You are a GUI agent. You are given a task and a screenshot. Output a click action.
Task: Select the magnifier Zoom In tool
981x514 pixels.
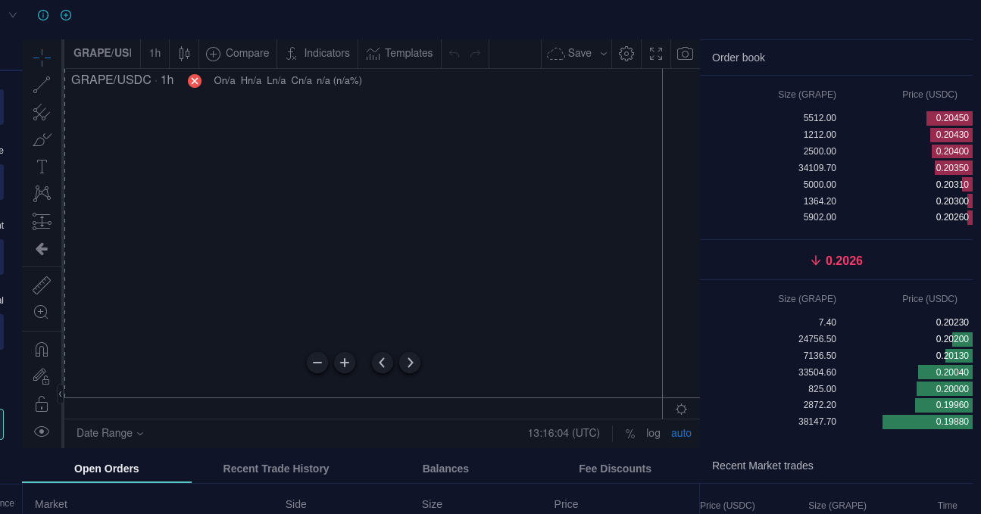tap(42, 312)
